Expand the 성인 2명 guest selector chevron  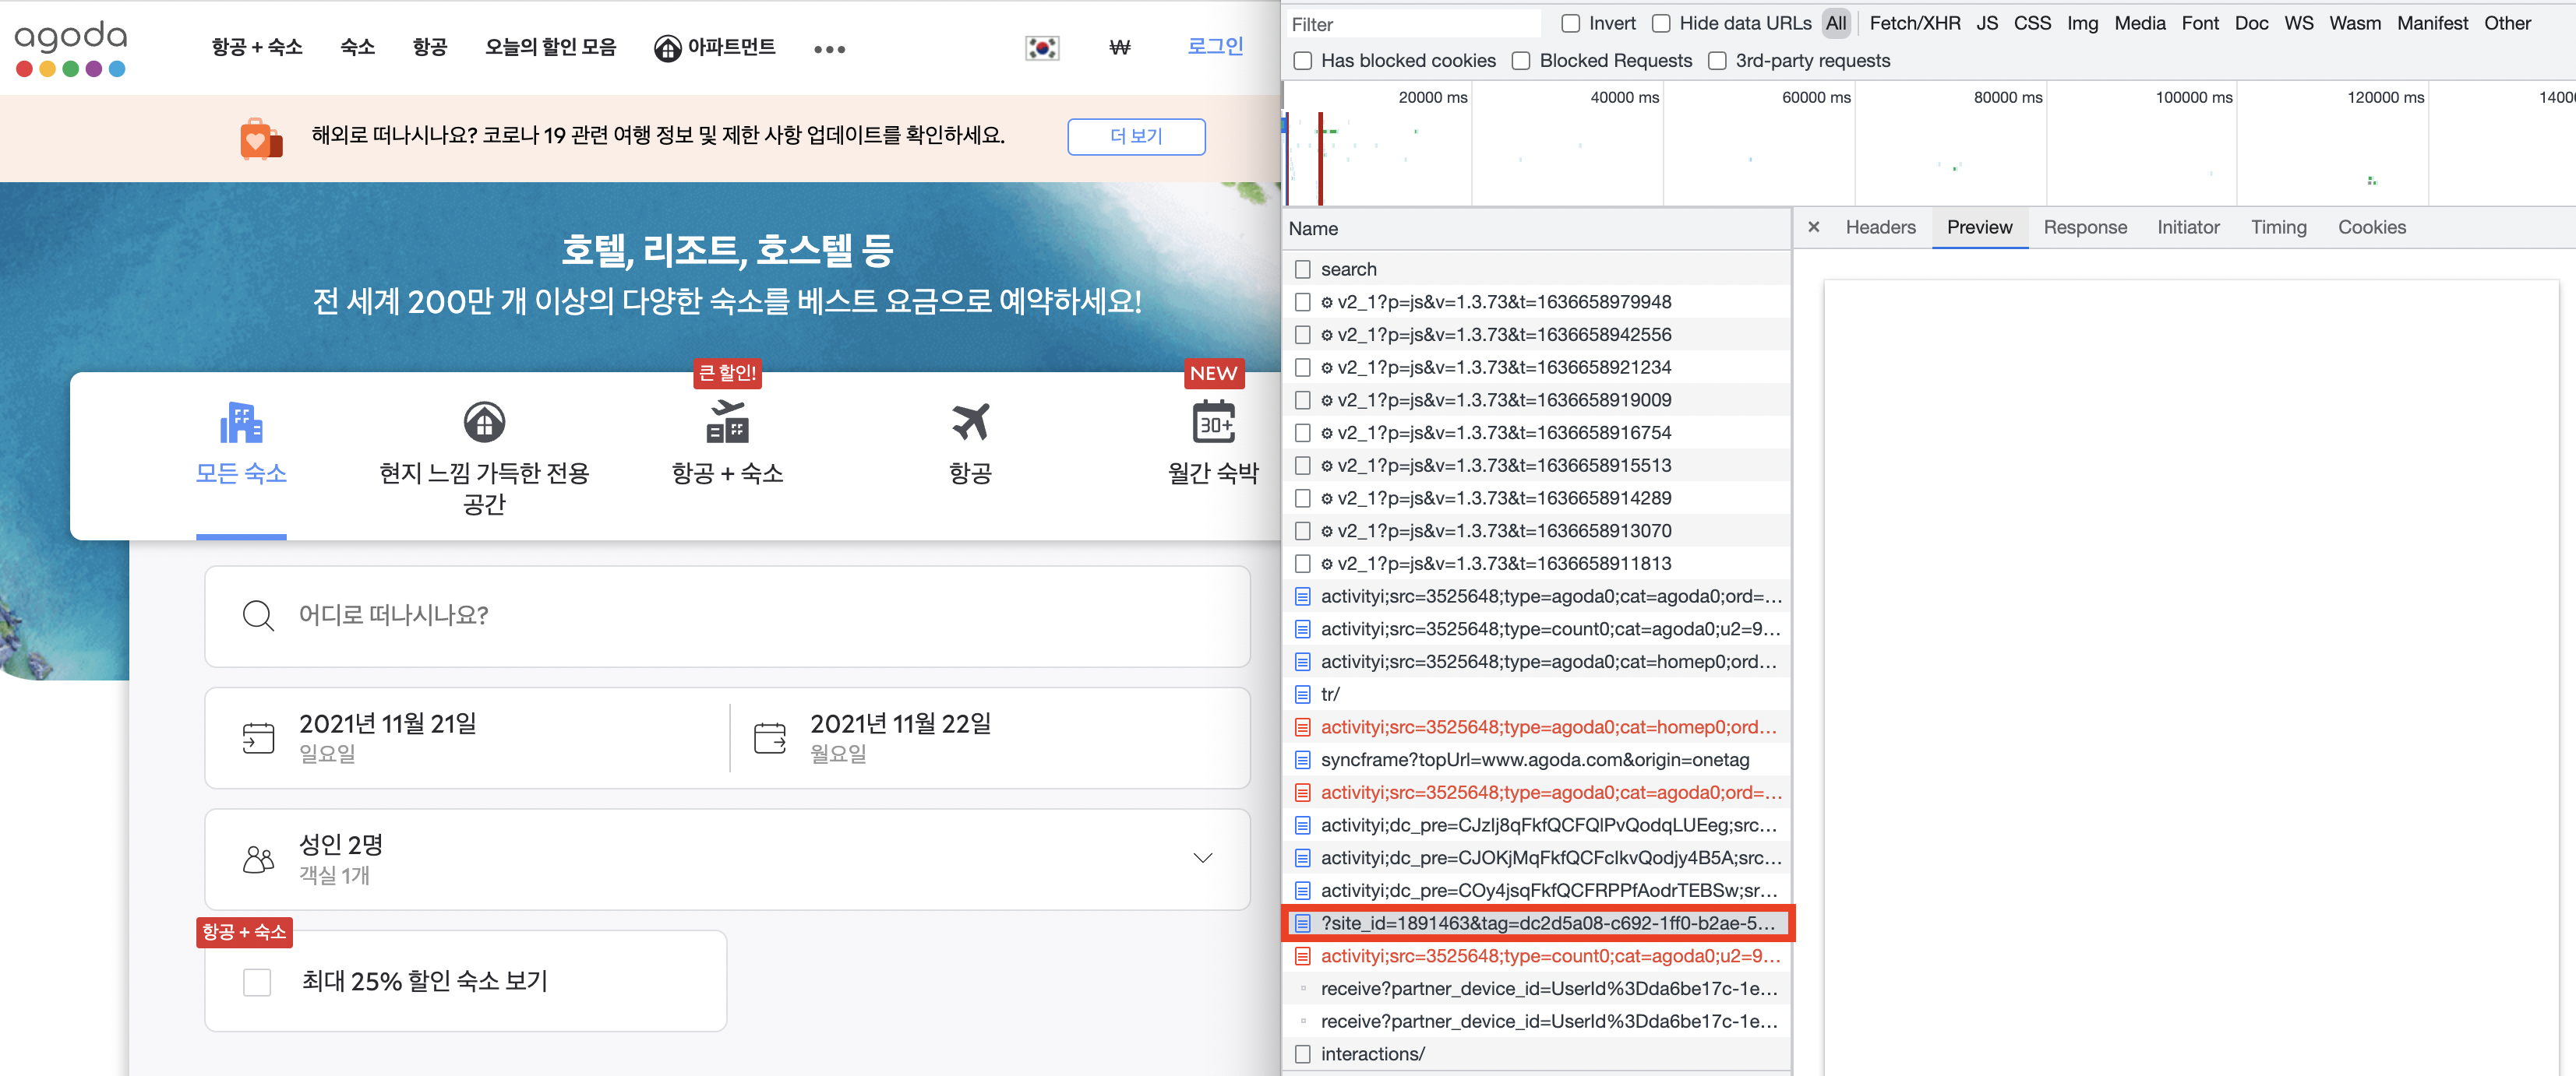[1203, 860]
